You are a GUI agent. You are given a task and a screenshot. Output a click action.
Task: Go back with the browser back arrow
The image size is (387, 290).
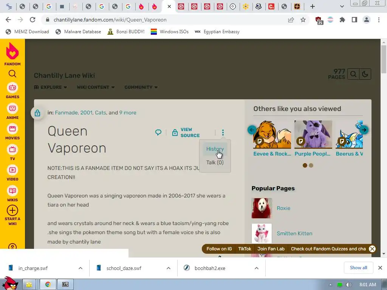tap(8, 20)
